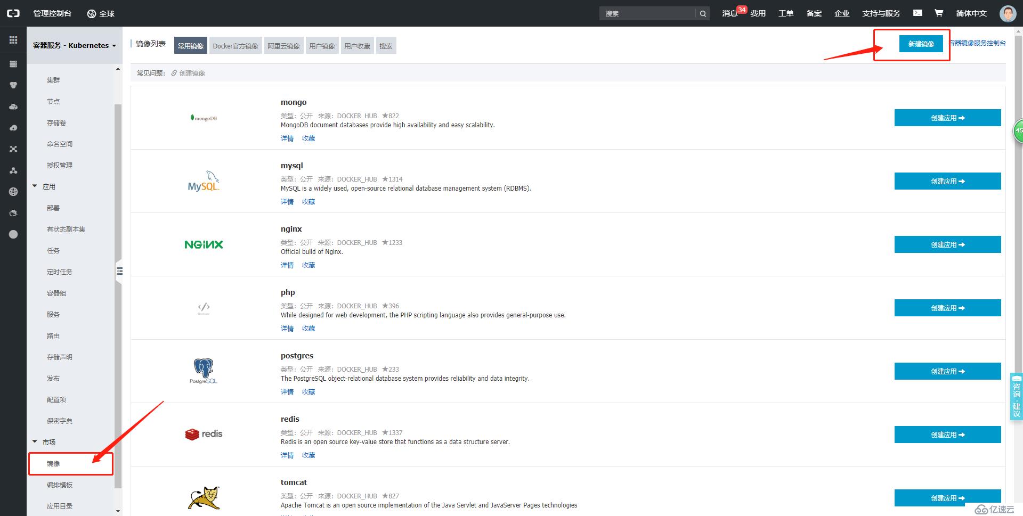Click 创建应用 for mongo
Screen dimensions: 1023x516
(x=947, y=118)
